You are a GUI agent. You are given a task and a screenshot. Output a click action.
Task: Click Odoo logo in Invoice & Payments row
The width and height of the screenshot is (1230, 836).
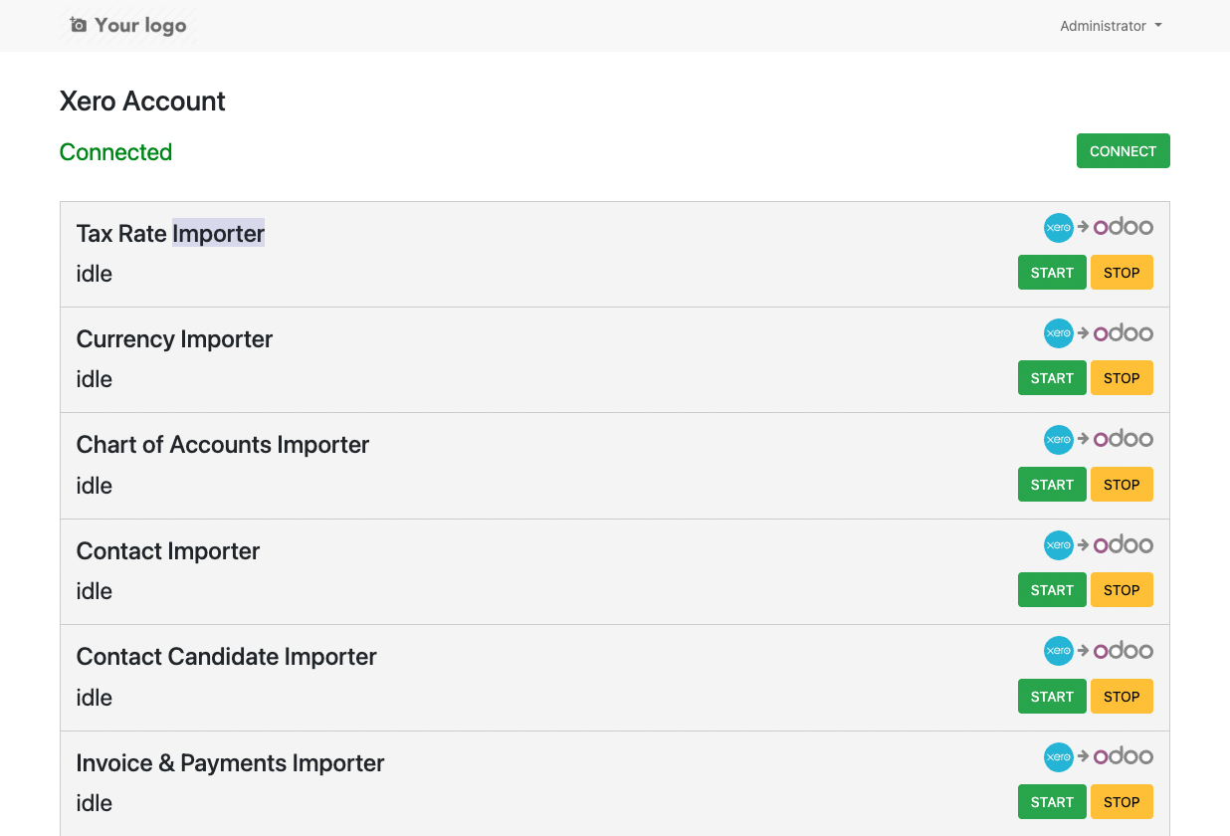click(1124, 756)
